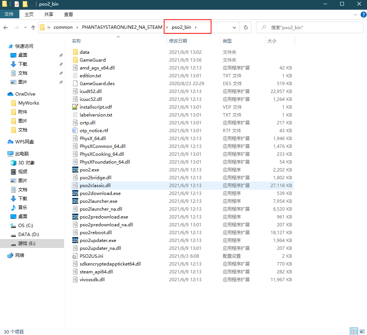Refresh the pso2_bin folder view
This screenshot has height=335, width=367.
(x=246, y=27)
